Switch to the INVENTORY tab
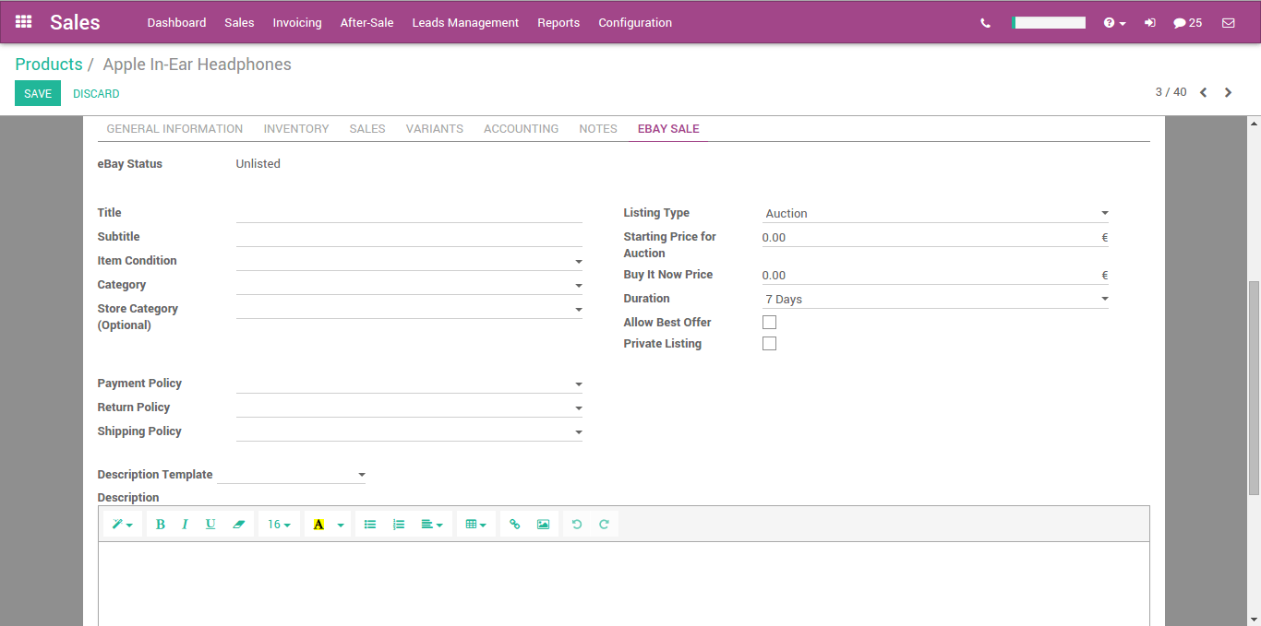Viewport: 1261px width, 626px height. pyautogui.click(x=295, y=128)
